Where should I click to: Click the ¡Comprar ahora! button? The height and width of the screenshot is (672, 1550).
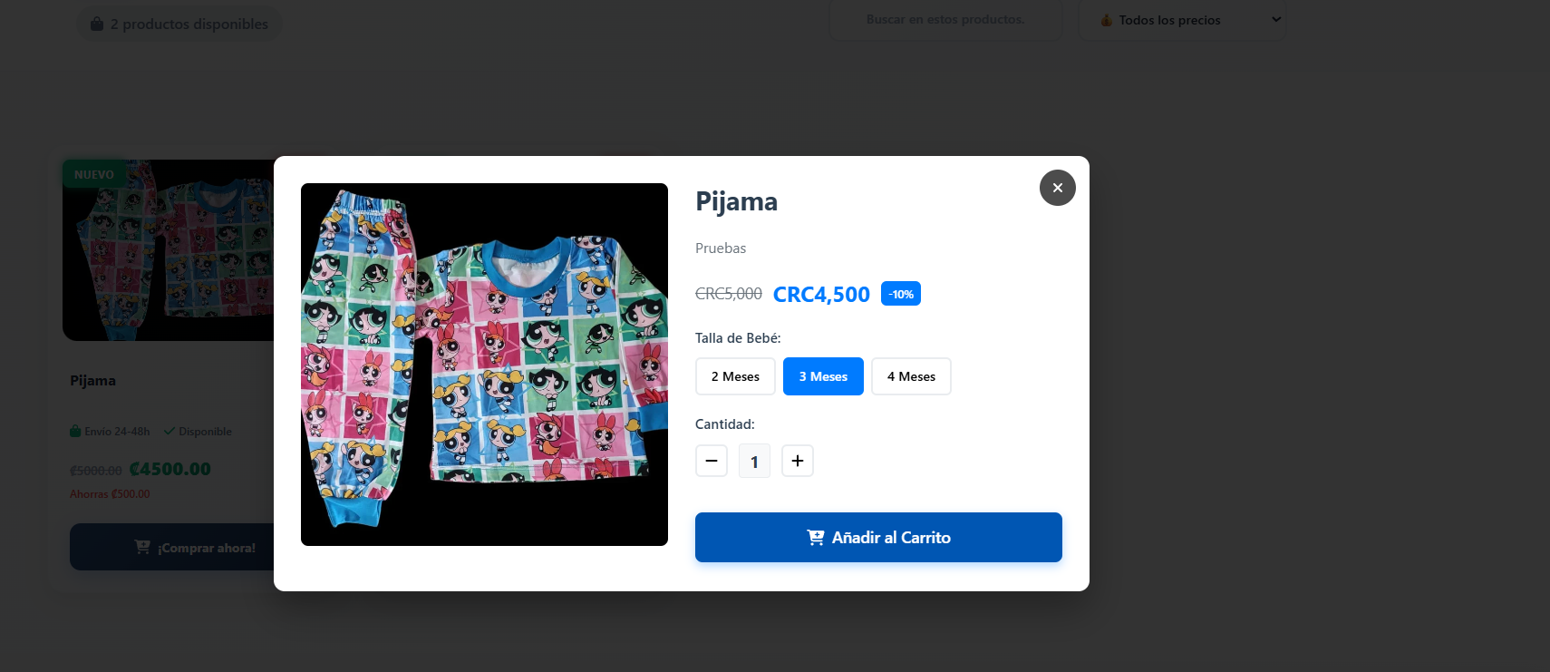pos(172,547)
